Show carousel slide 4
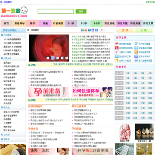This screenshot has height=155, width=155. pos(62,58)
